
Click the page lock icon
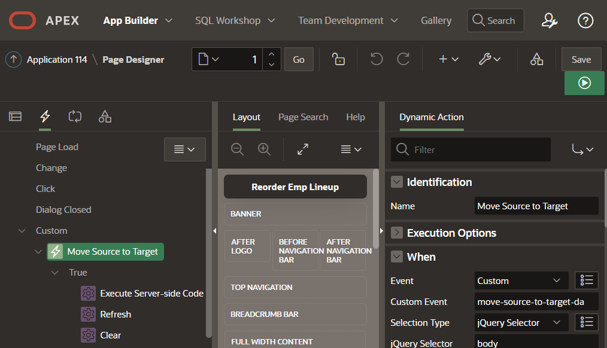(339, 59)
